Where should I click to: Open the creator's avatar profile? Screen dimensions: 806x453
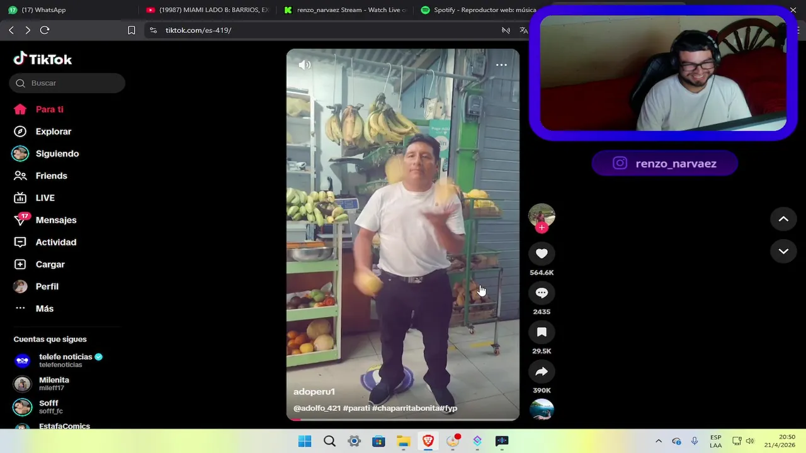pos(542,216)
